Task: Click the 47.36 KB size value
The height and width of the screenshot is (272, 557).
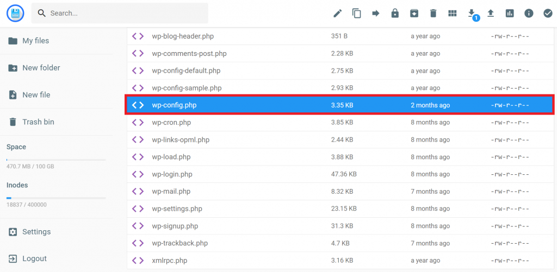Action: click(x=344, y=174)
